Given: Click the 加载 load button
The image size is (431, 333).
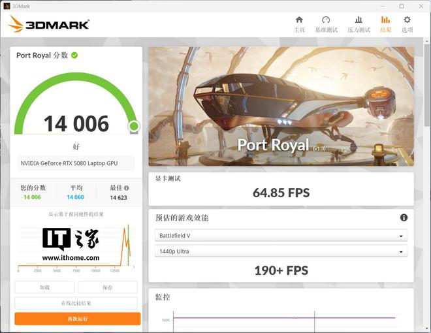Looking at the screenshot, I should pos(44,287).
